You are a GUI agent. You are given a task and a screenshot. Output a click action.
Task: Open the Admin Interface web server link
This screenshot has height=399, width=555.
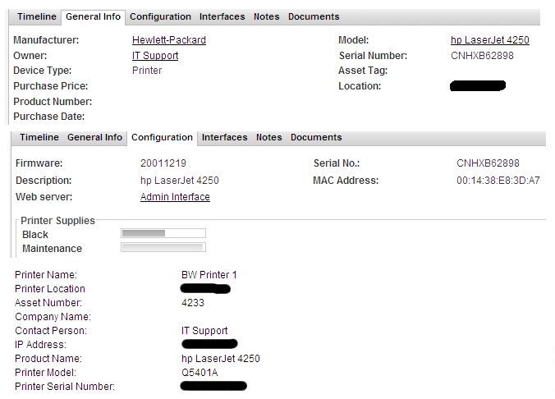point(175,197)
